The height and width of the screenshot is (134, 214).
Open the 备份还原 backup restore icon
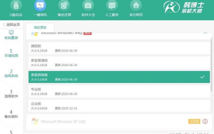(x=64, y=6)
